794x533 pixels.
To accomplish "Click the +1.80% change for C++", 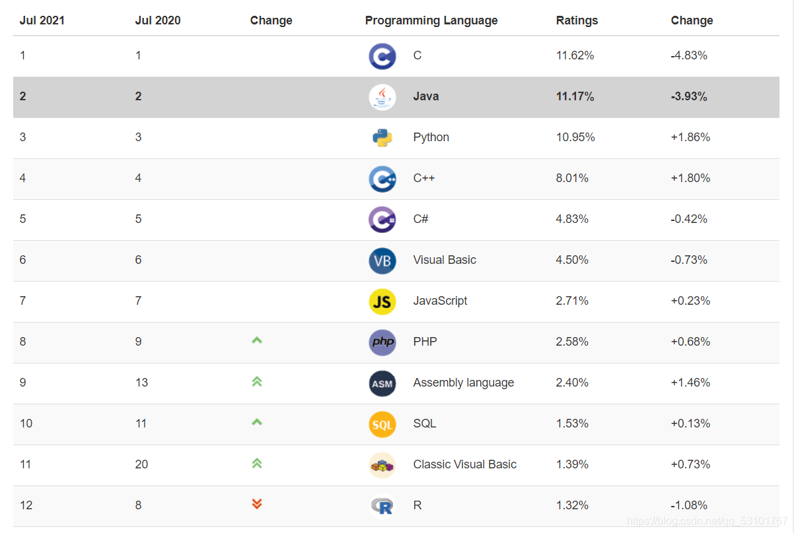I will pyautogui.click(x=691, y=178).
